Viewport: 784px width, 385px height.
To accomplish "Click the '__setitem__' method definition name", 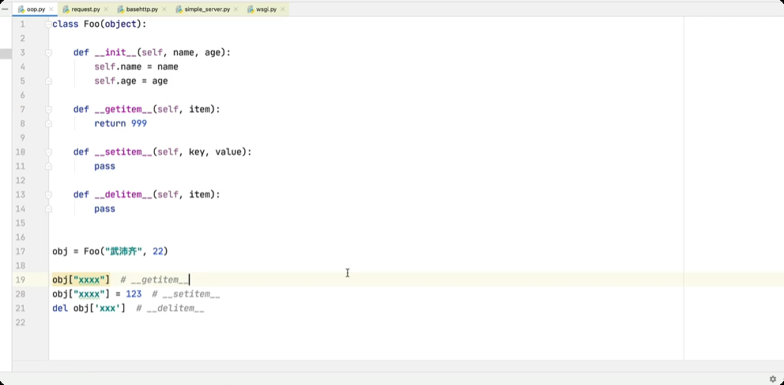I will 123,152.
